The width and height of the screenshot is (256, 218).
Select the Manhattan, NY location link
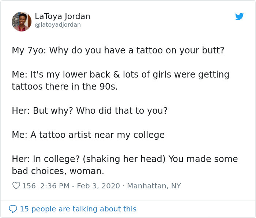point(154,186)
